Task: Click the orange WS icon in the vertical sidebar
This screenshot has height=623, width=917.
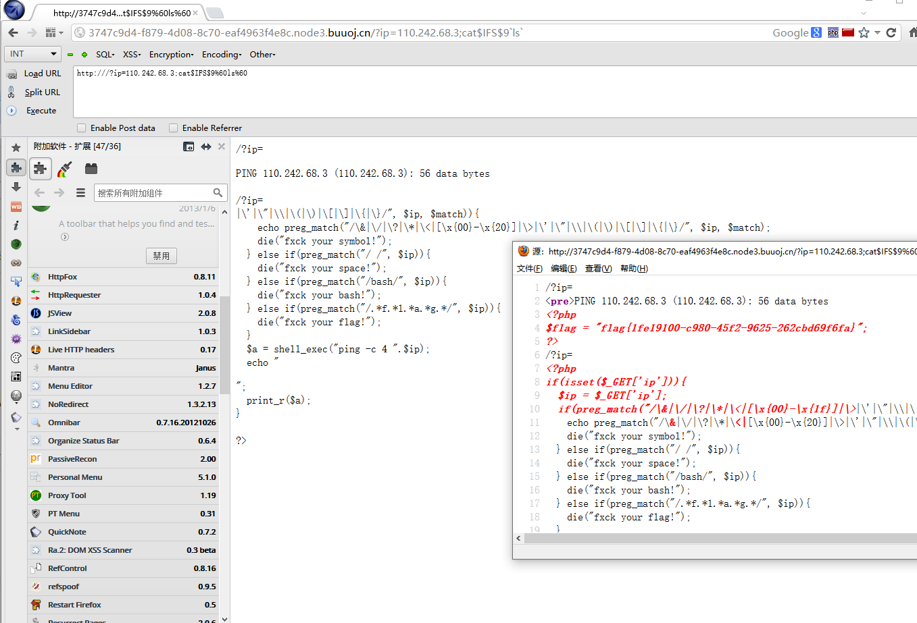Action: [16, 207]
